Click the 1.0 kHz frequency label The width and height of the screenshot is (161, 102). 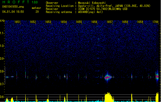click(x=2, y=46)
